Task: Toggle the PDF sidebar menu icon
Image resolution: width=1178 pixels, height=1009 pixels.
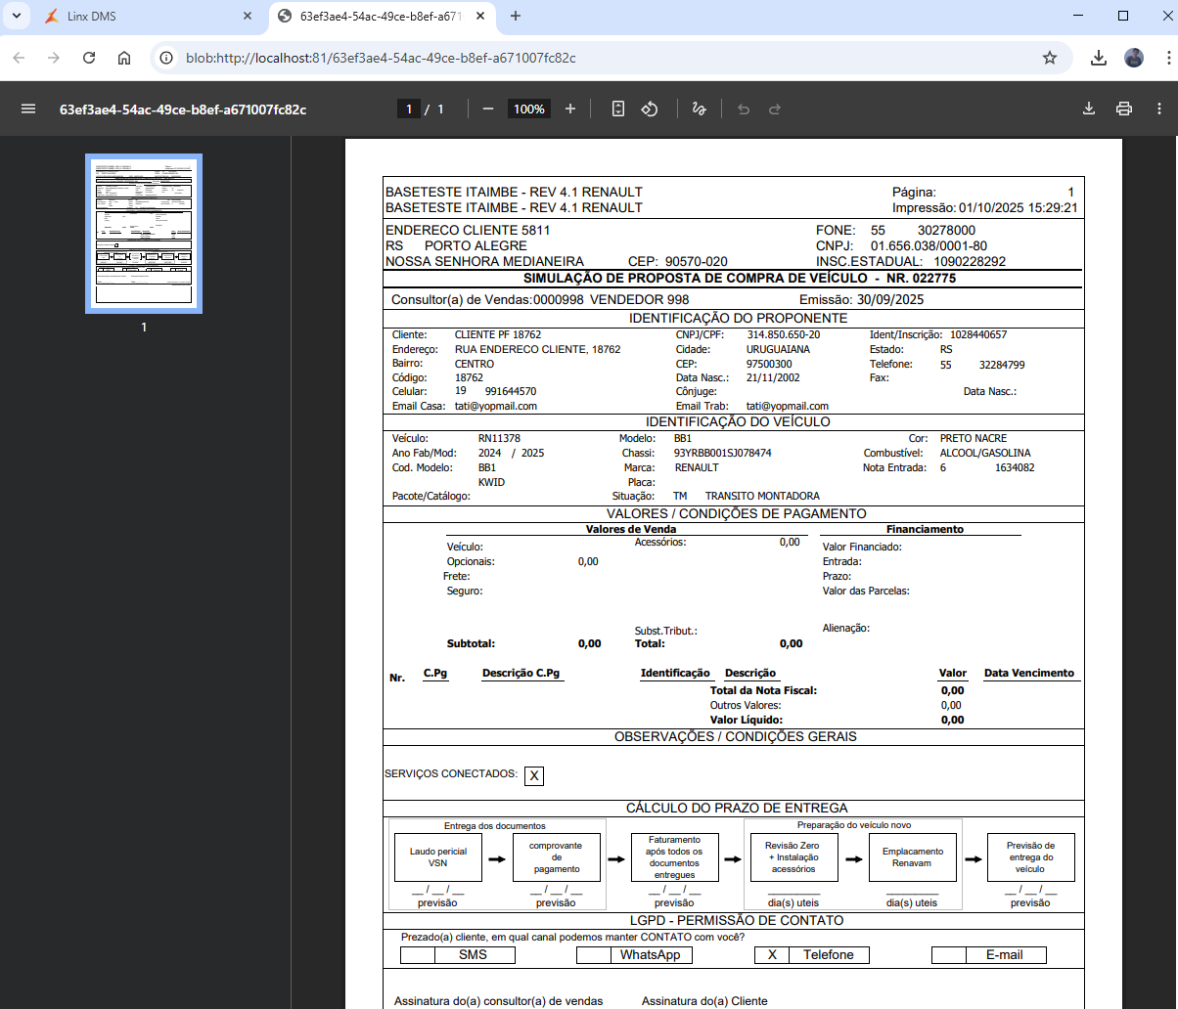Action: 28,109
